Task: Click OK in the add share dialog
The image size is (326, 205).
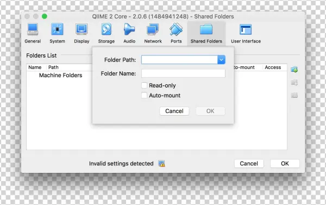Action: pyautogui.click(x=210, y=111)
